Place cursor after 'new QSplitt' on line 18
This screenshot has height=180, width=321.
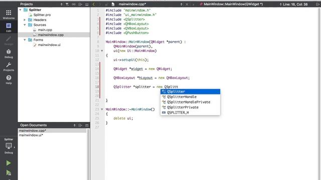pyautogui.click(x=178, y=86)
